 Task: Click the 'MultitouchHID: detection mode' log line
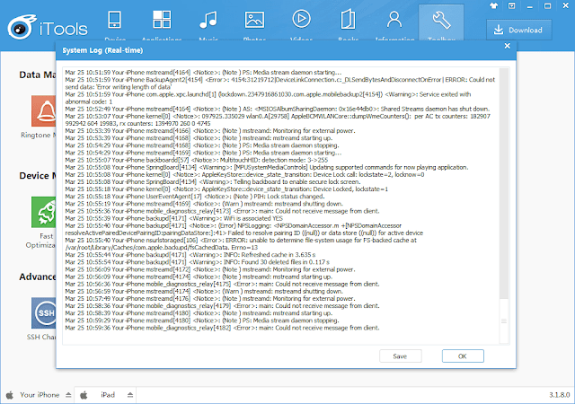[197, 160]
